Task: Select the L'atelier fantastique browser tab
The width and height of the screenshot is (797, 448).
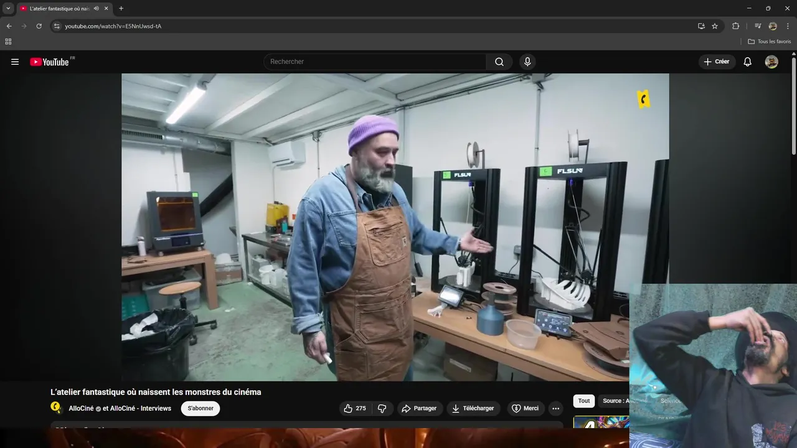Action: [59, 9]
